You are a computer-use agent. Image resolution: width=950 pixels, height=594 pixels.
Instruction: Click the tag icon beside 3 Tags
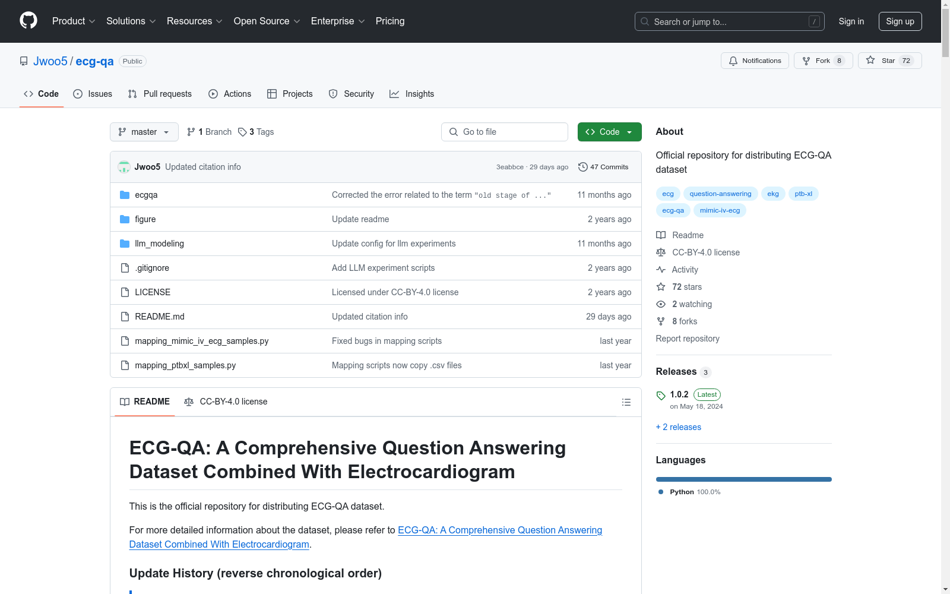242,132
